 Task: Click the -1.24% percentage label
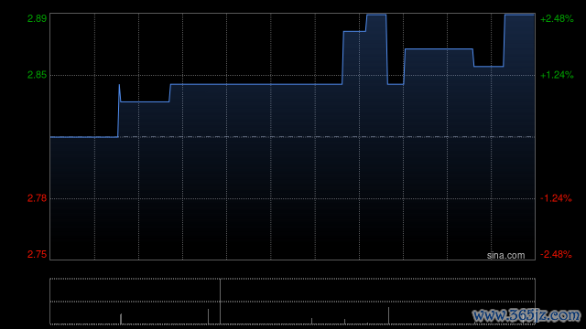pyautogui.click(x=556, y=198)
